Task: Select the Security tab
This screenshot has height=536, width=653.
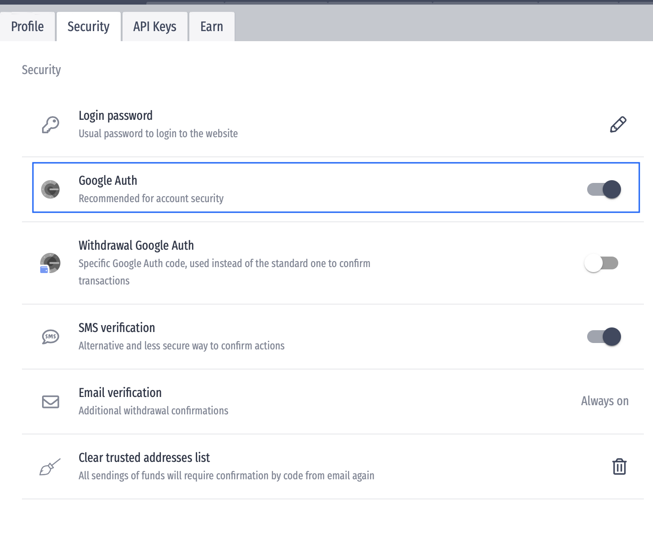Action: tap(88, 27)
